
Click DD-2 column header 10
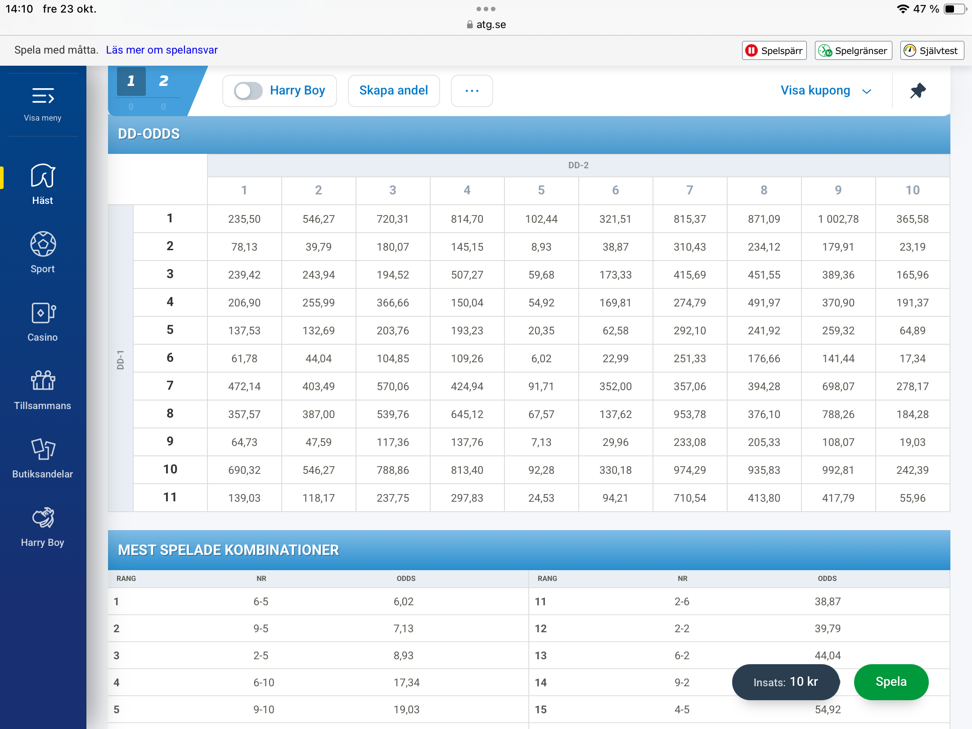913,190
